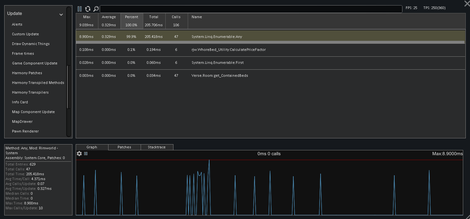470x219 pixels.
Task: Click the 8.900ms max cell
Action: [86, 37]
